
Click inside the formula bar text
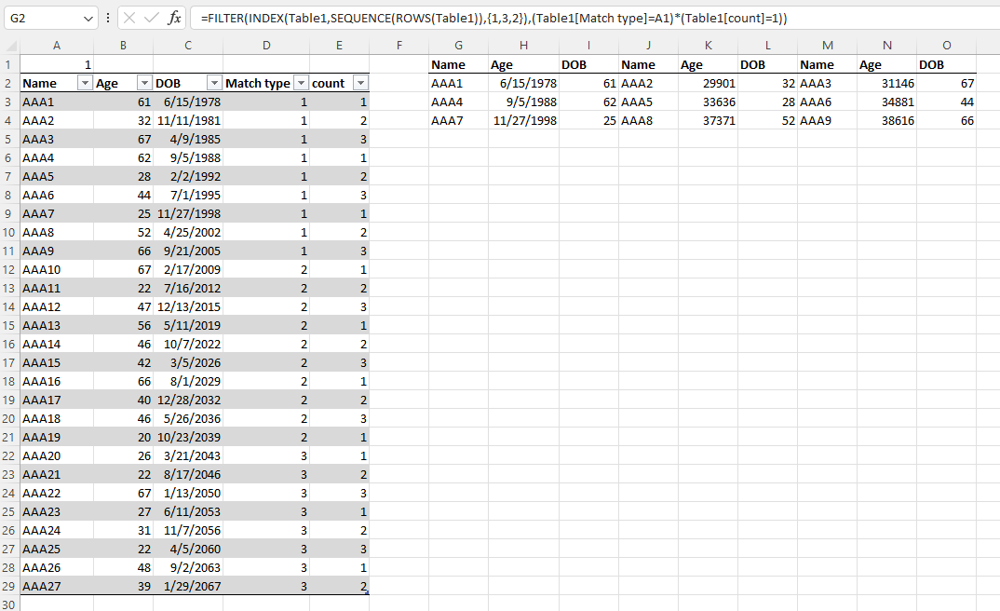click(493, 18)
